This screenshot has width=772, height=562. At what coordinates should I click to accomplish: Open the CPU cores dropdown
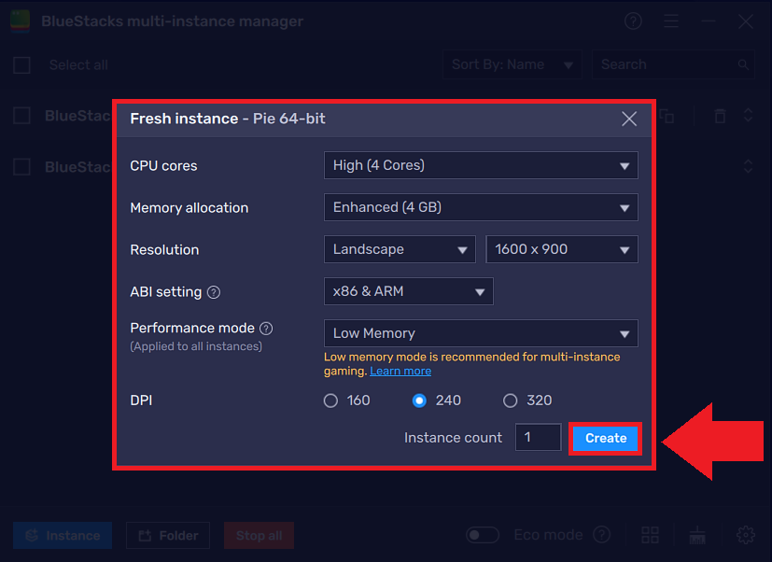pos(481,165)
